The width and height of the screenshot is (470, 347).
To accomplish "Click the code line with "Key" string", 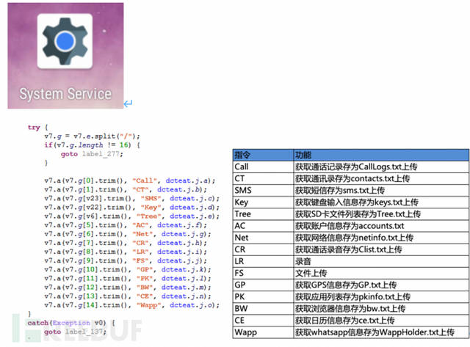I will tap(132, 208).
